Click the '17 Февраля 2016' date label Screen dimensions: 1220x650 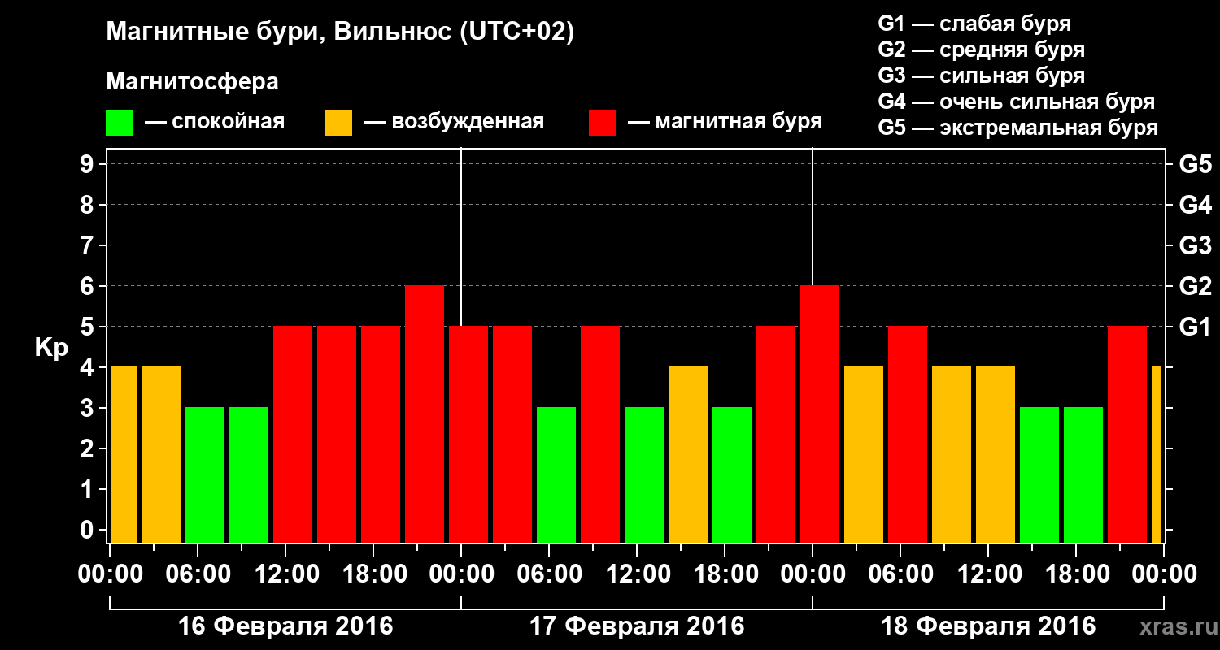pyautogui.click(x=637, y=626)
